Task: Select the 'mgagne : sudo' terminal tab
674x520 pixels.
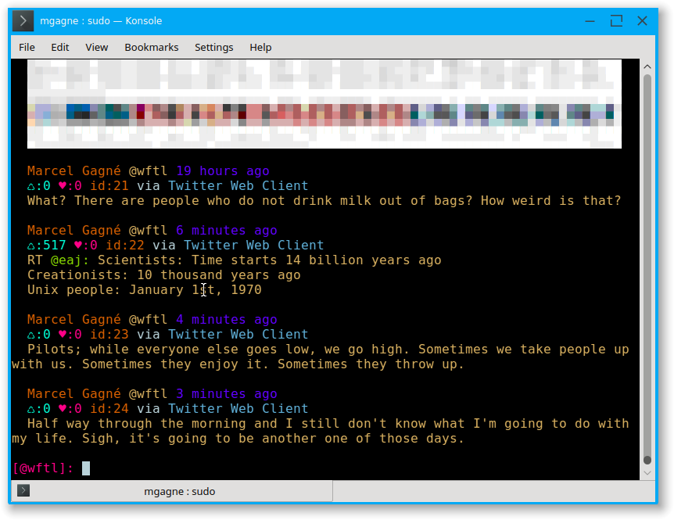Action: [172, 491]
